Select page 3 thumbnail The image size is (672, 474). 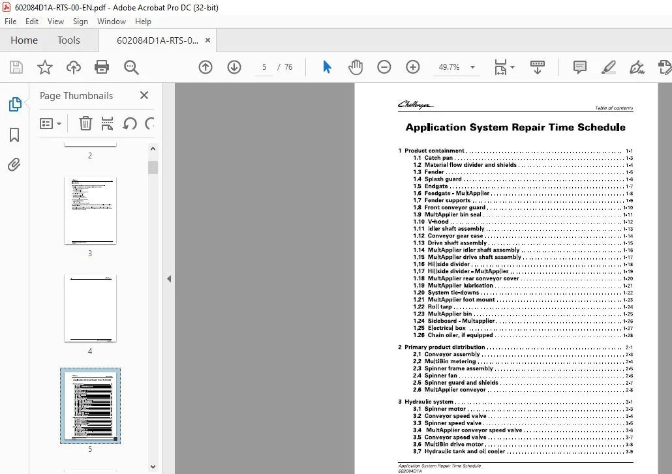tap(90, 211)
